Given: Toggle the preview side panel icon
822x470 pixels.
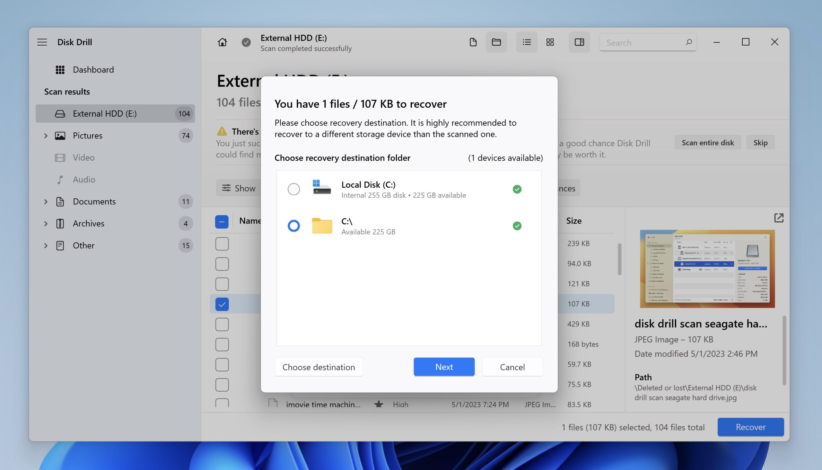Looking at the screenshot, I should click(x=579, y=42).
